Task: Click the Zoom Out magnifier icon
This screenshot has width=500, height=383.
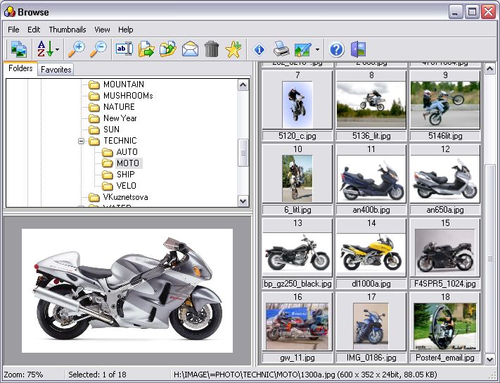Action: click(98, 49)
